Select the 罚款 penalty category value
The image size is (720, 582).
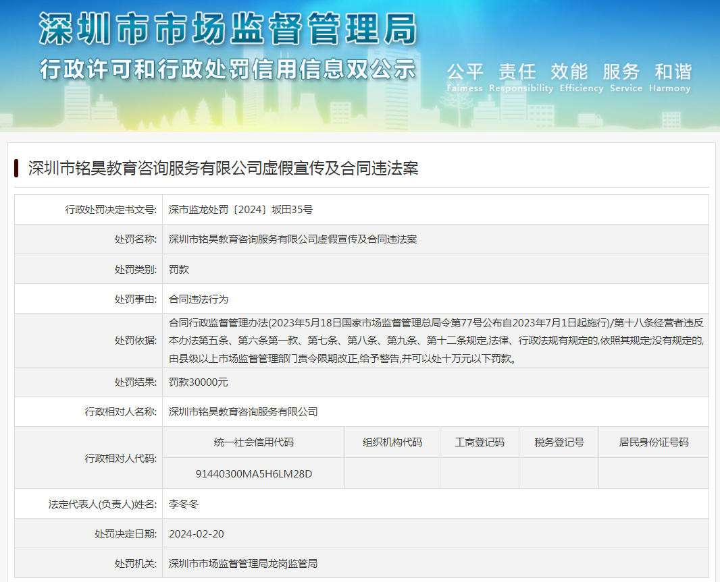(x=178, y=269)
